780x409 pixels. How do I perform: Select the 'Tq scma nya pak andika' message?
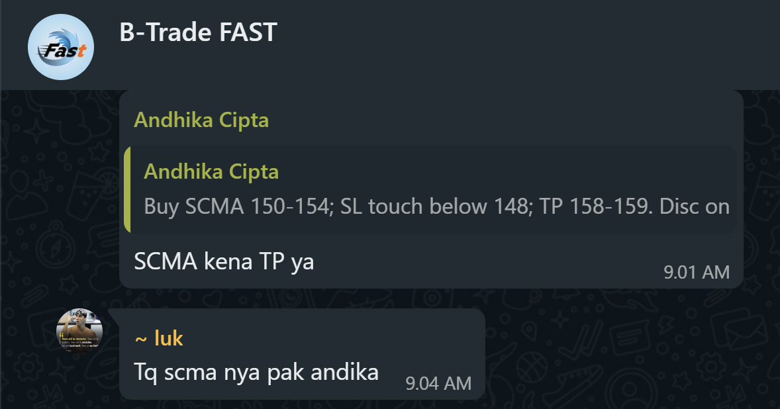256,371
